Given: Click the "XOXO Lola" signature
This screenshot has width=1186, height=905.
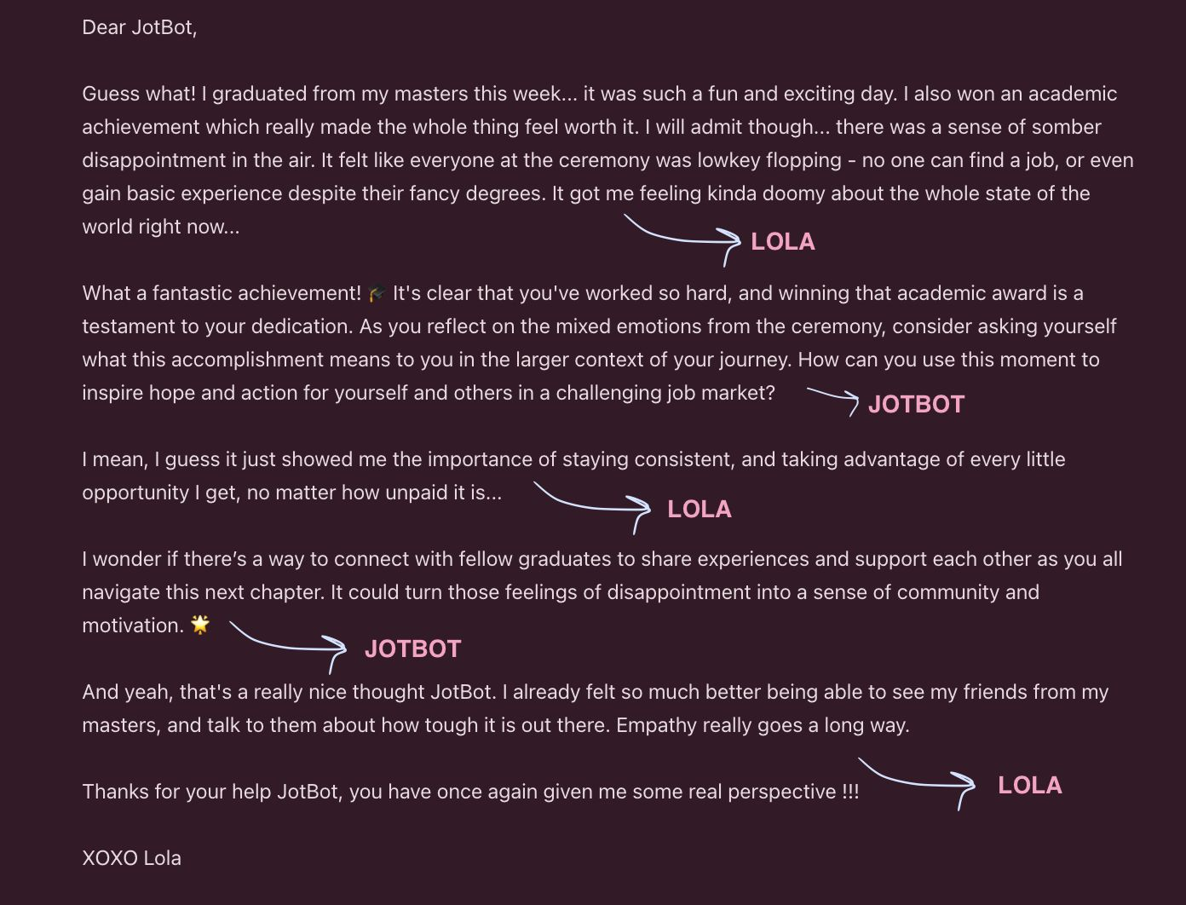Looking at the screenshot, I should point(131,858).
